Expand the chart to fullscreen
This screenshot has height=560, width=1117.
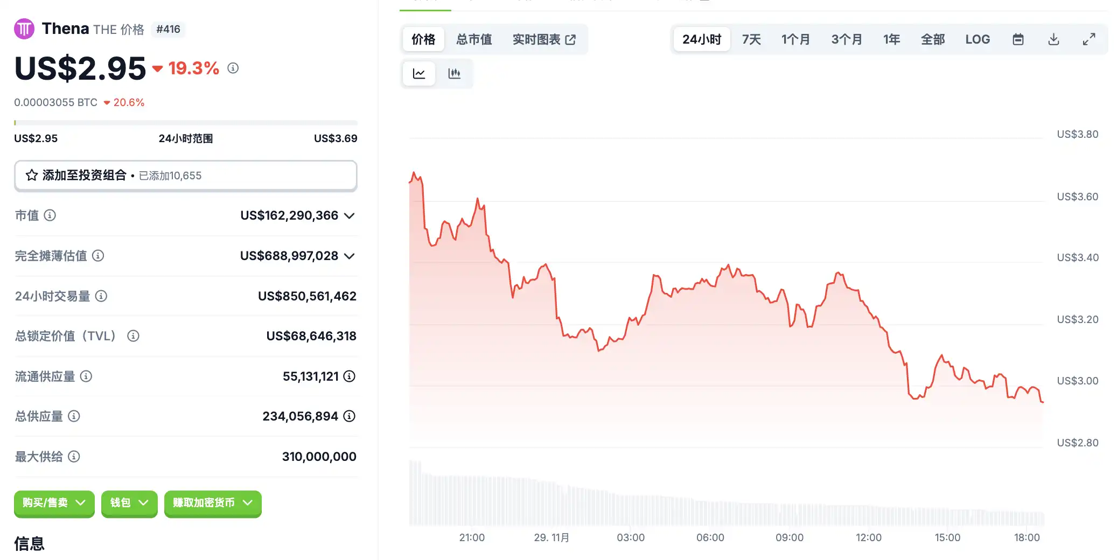point(1089,39)
